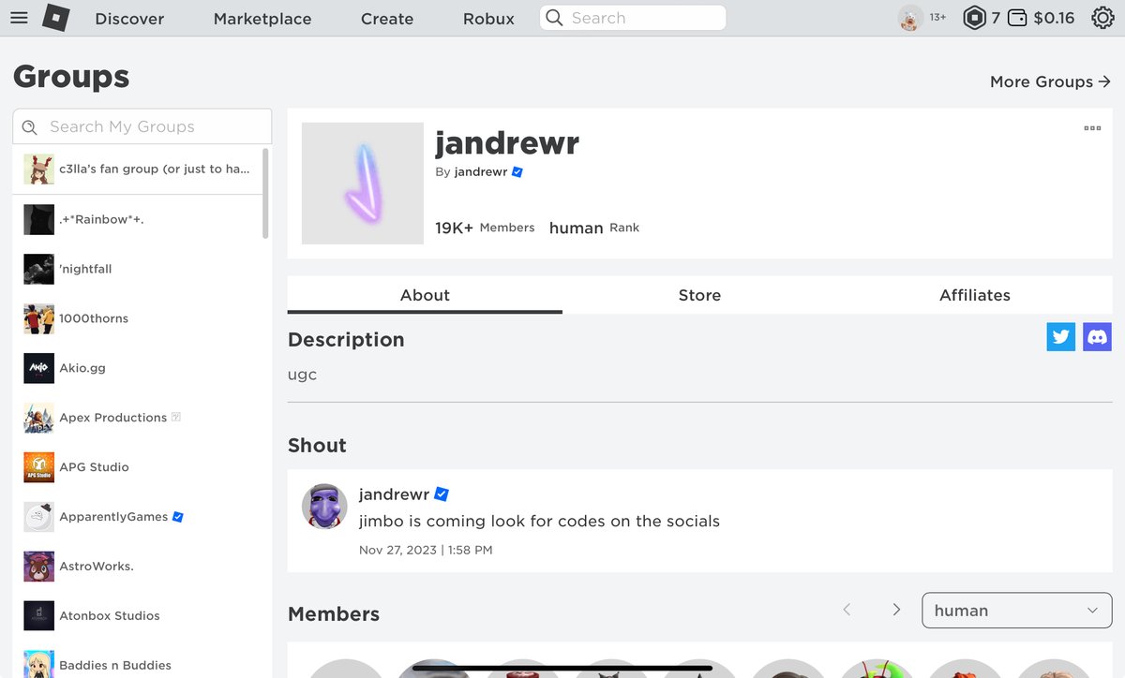Click the verified badge beside ApparentlyGames
The image size is (1125, 678).
coord(178,516)
